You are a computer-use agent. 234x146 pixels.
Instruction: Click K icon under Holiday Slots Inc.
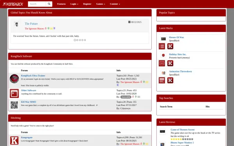(170, 63)
